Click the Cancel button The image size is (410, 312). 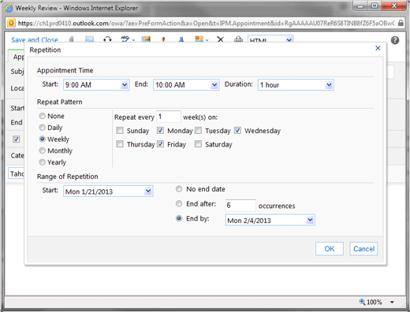[x=363, y=249]
